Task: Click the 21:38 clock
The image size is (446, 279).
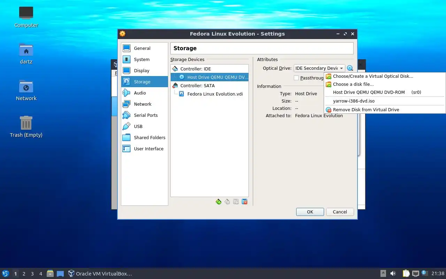Action: (x=438, y=273)
